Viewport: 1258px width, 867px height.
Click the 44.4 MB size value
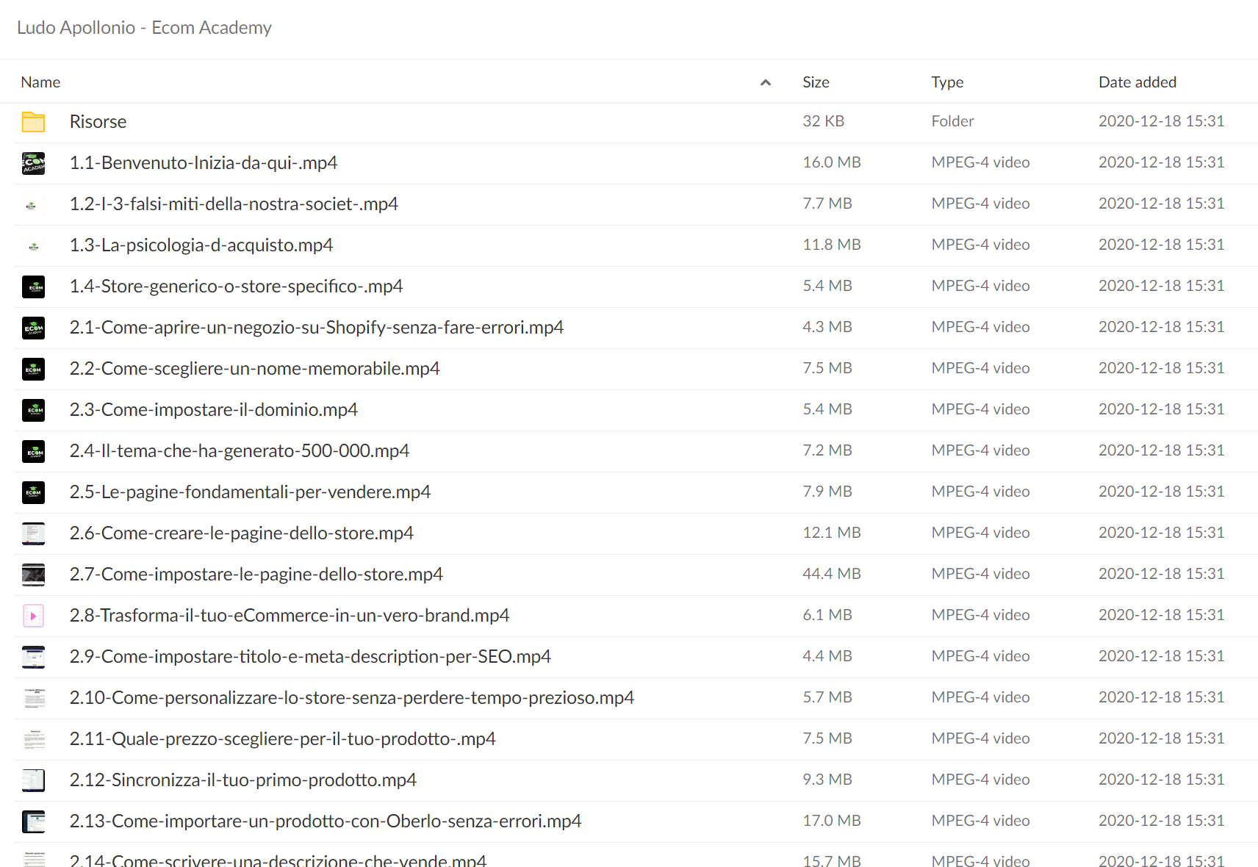832,574
